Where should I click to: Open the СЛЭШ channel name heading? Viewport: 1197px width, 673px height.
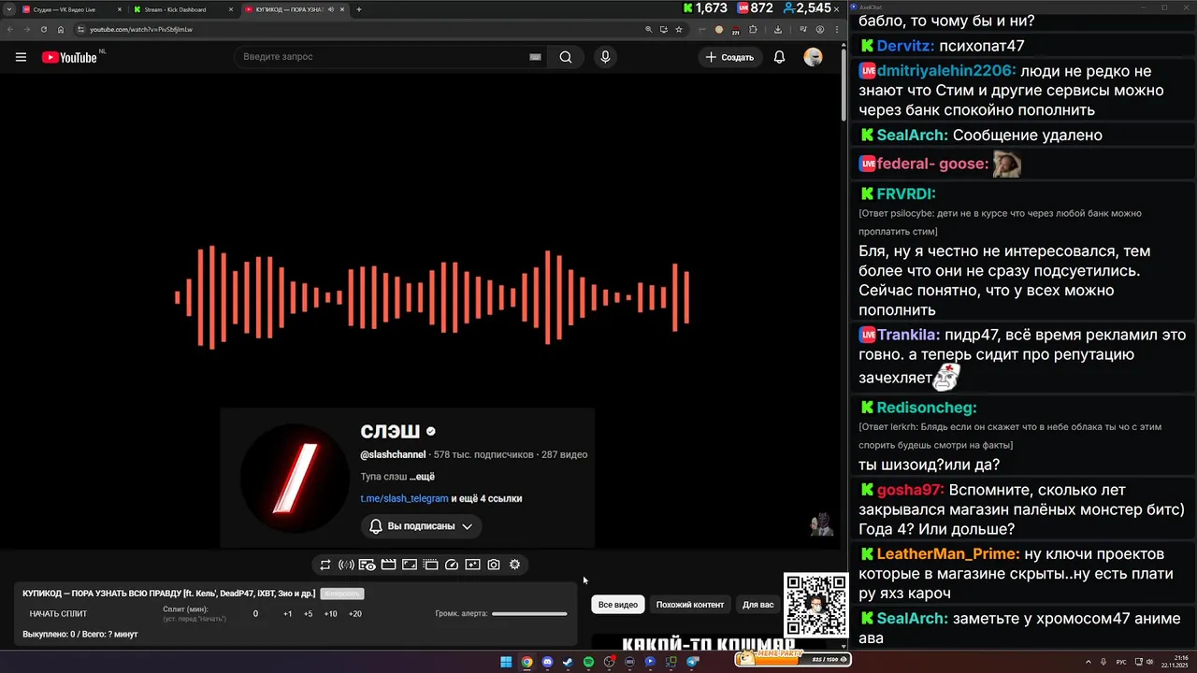(390, 431)
